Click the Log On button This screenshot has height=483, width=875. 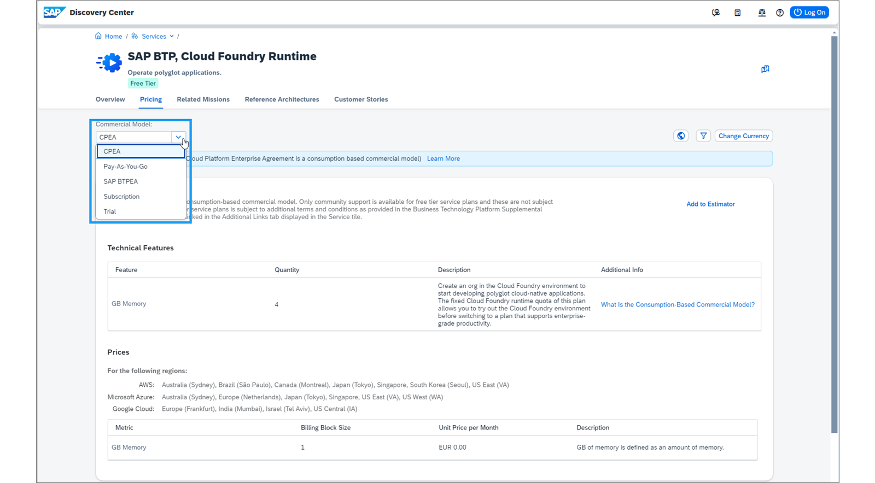point(809,13)
